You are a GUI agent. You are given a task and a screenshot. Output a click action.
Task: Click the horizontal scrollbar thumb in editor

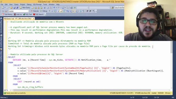(82, 90)
